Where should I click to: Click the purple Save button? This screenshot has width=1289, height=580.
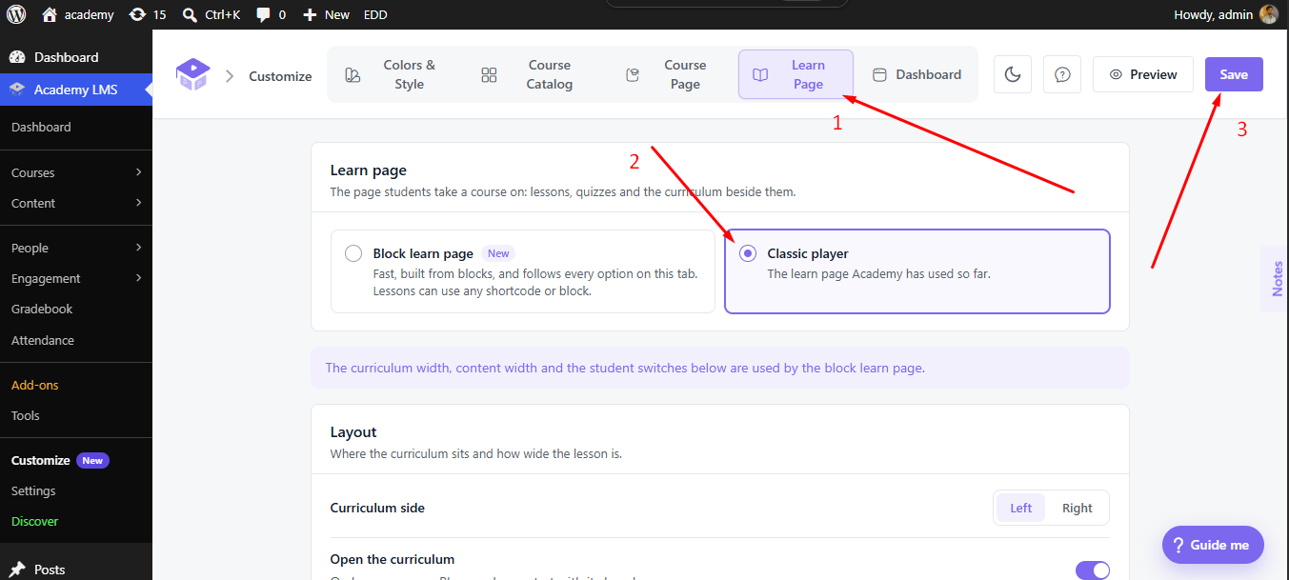[1234, 74]
